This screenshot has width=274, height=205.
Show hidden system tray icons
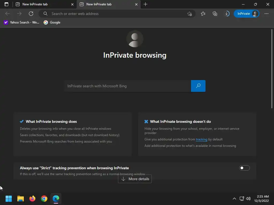tap(234, 199)
